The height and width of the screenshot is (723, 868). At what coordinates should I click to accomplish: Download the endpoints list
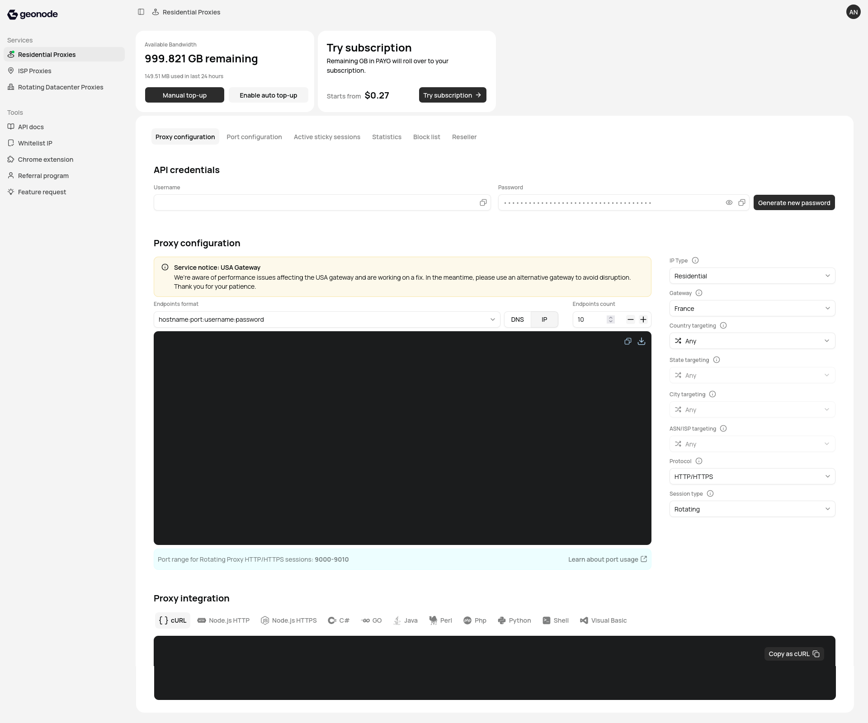point(642,341)
